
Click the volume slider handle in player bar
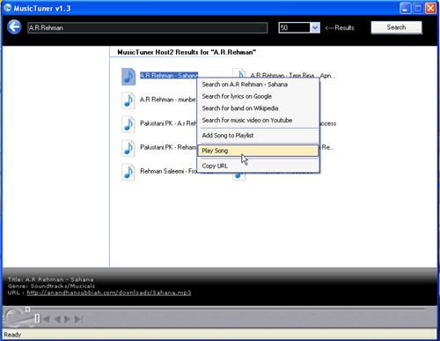coord(37,318)
